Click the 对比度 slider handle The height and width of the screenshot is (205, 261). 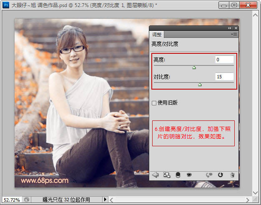coord(200,85)
